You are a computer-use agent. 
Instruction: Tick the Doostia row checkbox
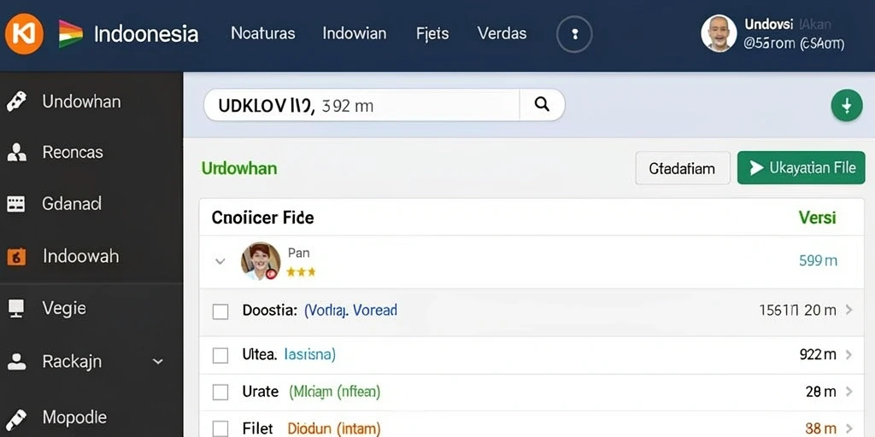click(x=220, y=312)
